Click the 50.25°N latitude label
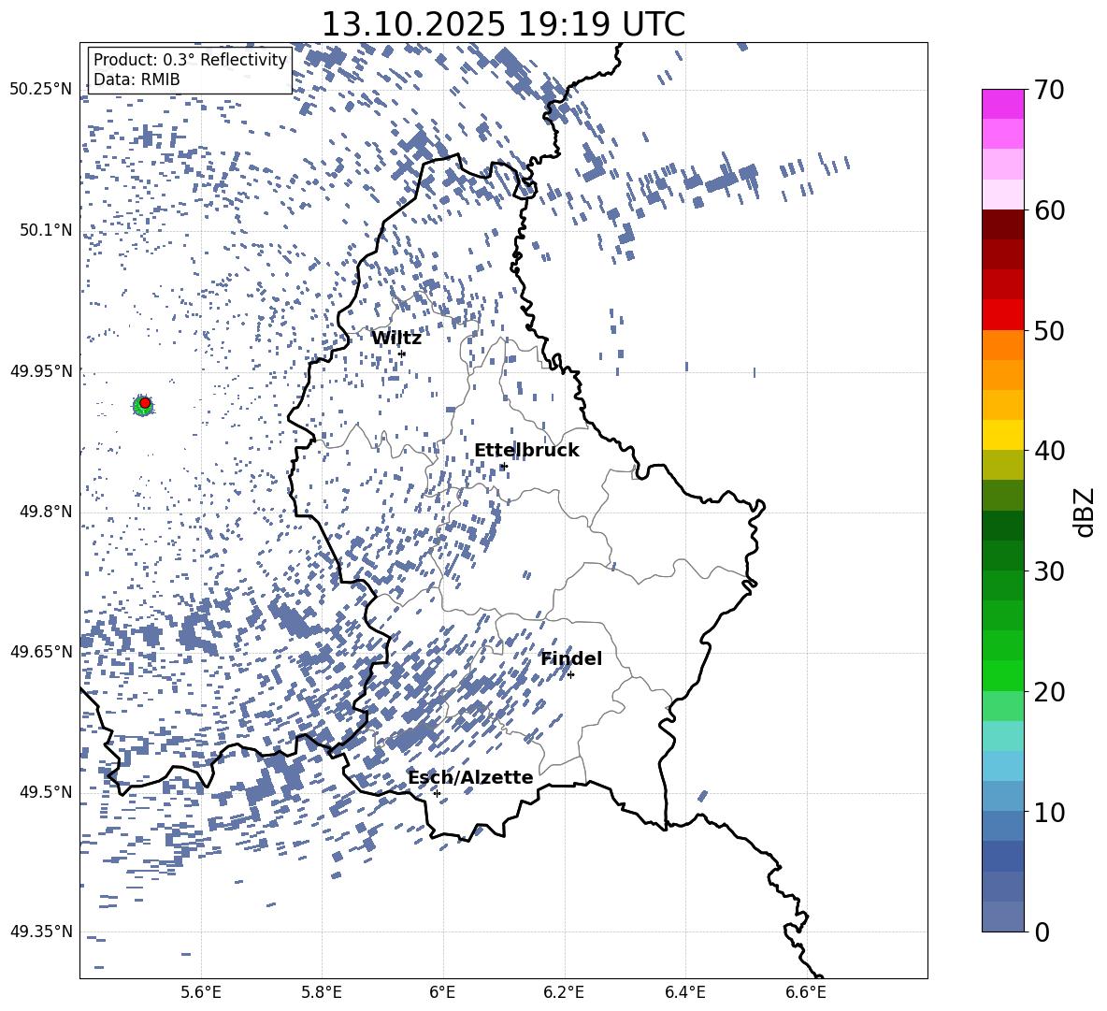The height and width of the screenshot is (1011, 1107). pyautogui.click(x=41, y=89)
